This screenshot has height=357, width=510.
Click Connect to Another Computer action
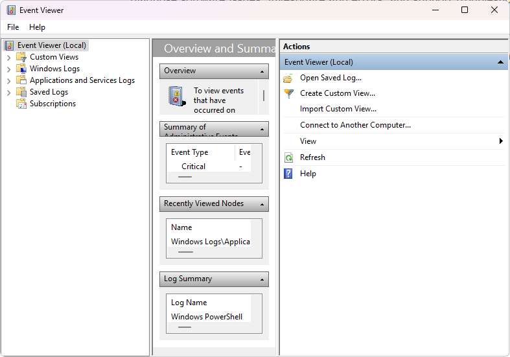355,125
